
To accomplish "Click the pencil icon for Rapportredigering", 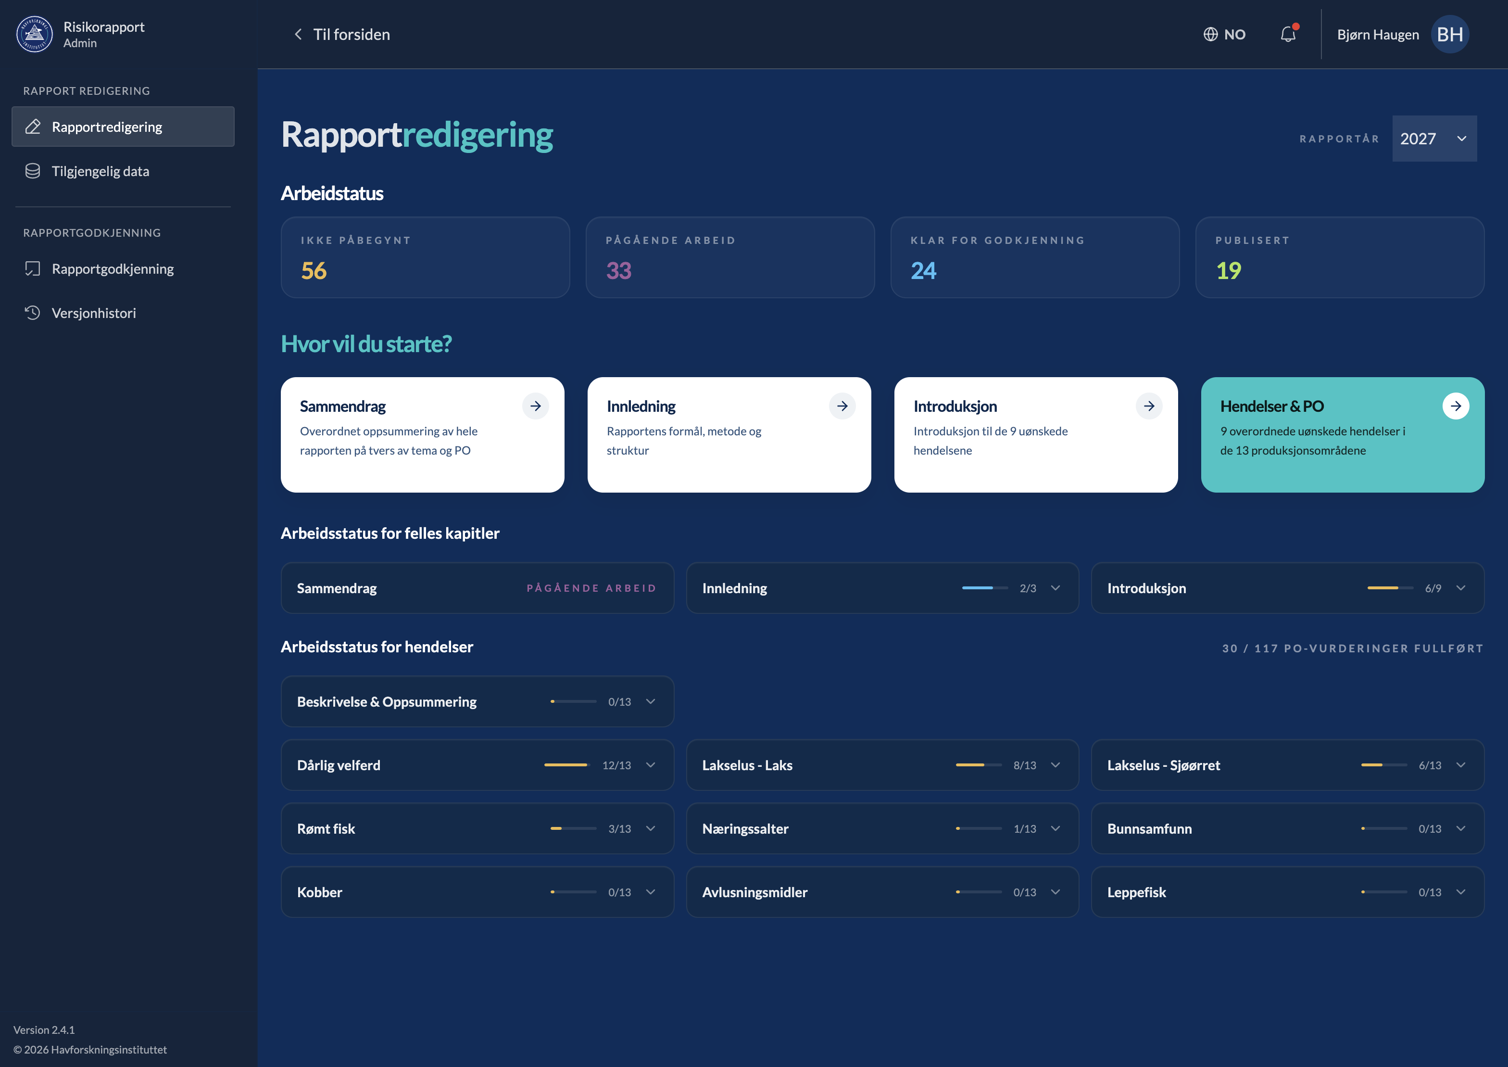I will click(x=33, y=127).
